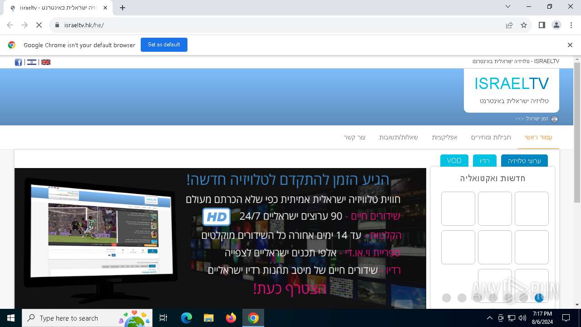Open חבילות ומחירים packages menu

[491, 137]
